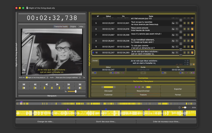Click the blue playhead marker on the timeline
Screen dimensions: 212x133
(x=106, y=109)
